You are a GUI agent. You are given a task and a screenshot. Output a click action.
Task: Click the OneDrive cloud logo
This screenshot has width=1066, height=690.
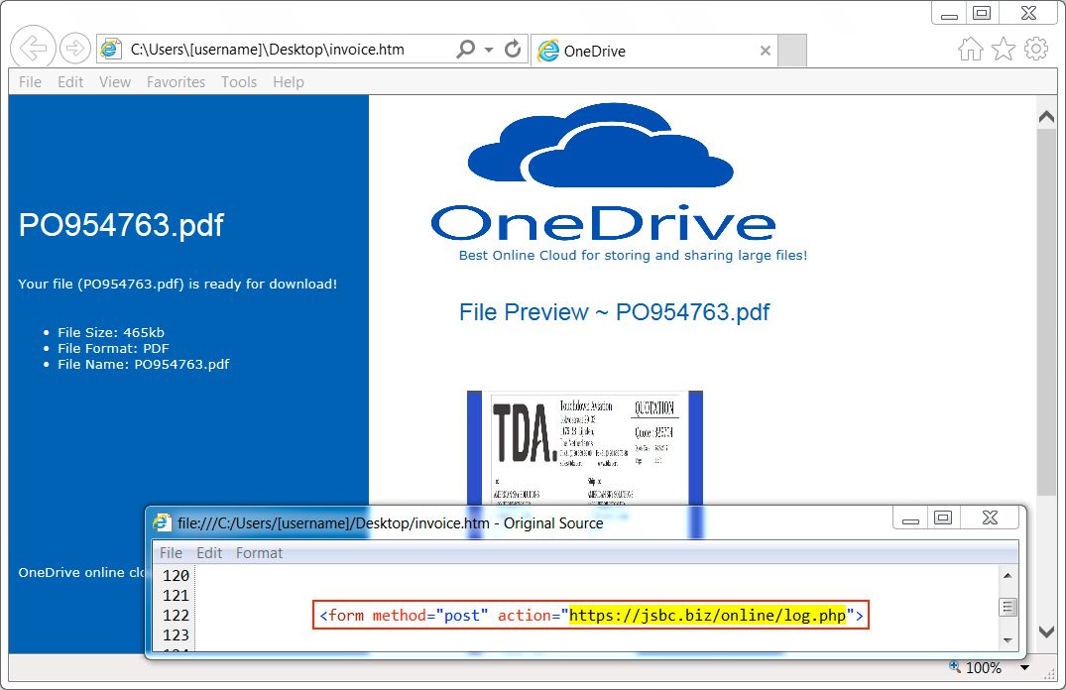click(600, 145)
